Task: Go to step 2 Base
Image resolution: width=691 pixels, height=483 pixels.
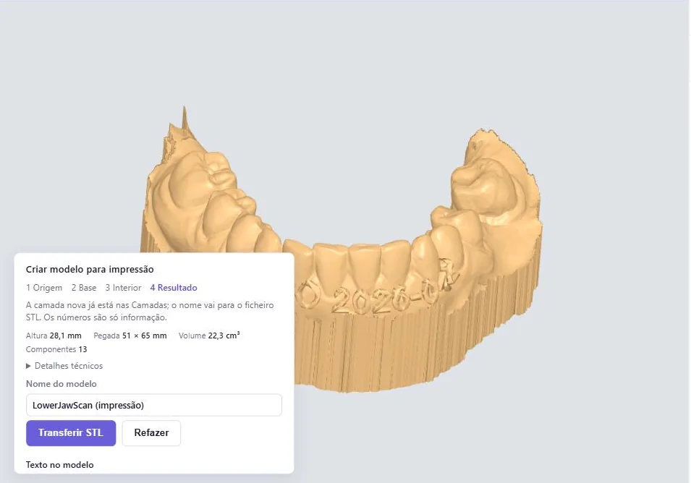Action: click(84, 288)
